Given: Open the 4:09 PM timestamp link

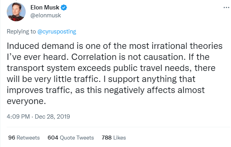Looking at the screenshot, I should tap(18, 117).
